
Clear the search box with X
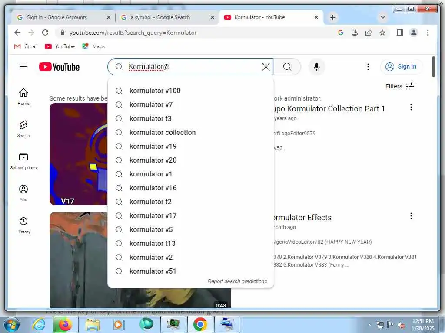tap(266, 67)
